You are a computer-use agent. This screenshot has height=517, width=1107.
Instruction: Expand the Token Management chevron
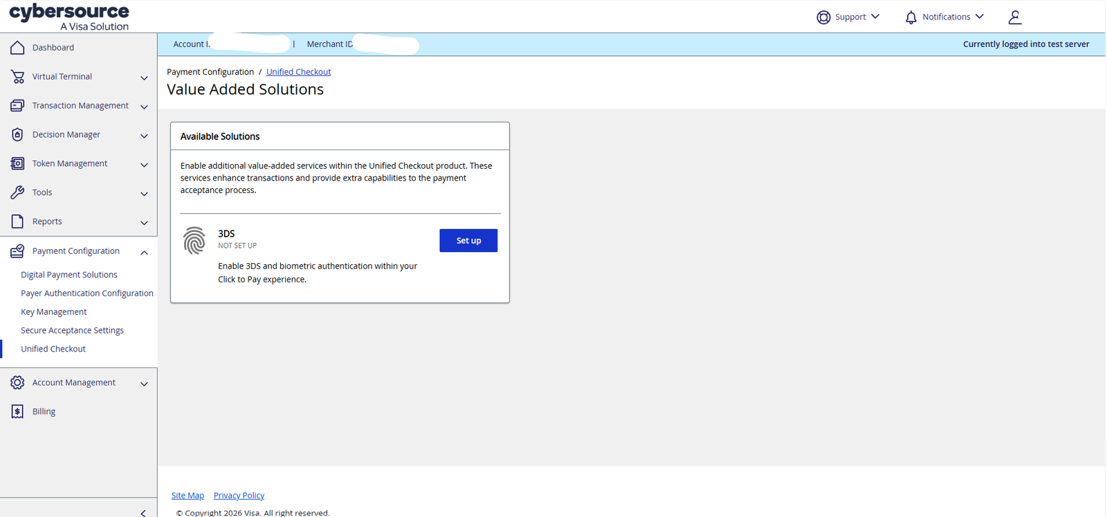tap(144, 165)
